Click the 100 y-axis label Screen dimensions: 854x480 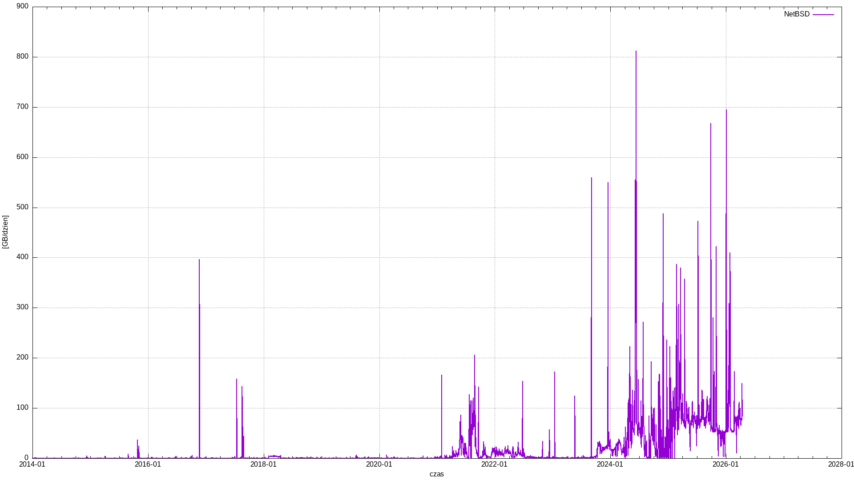pos(23,408)
